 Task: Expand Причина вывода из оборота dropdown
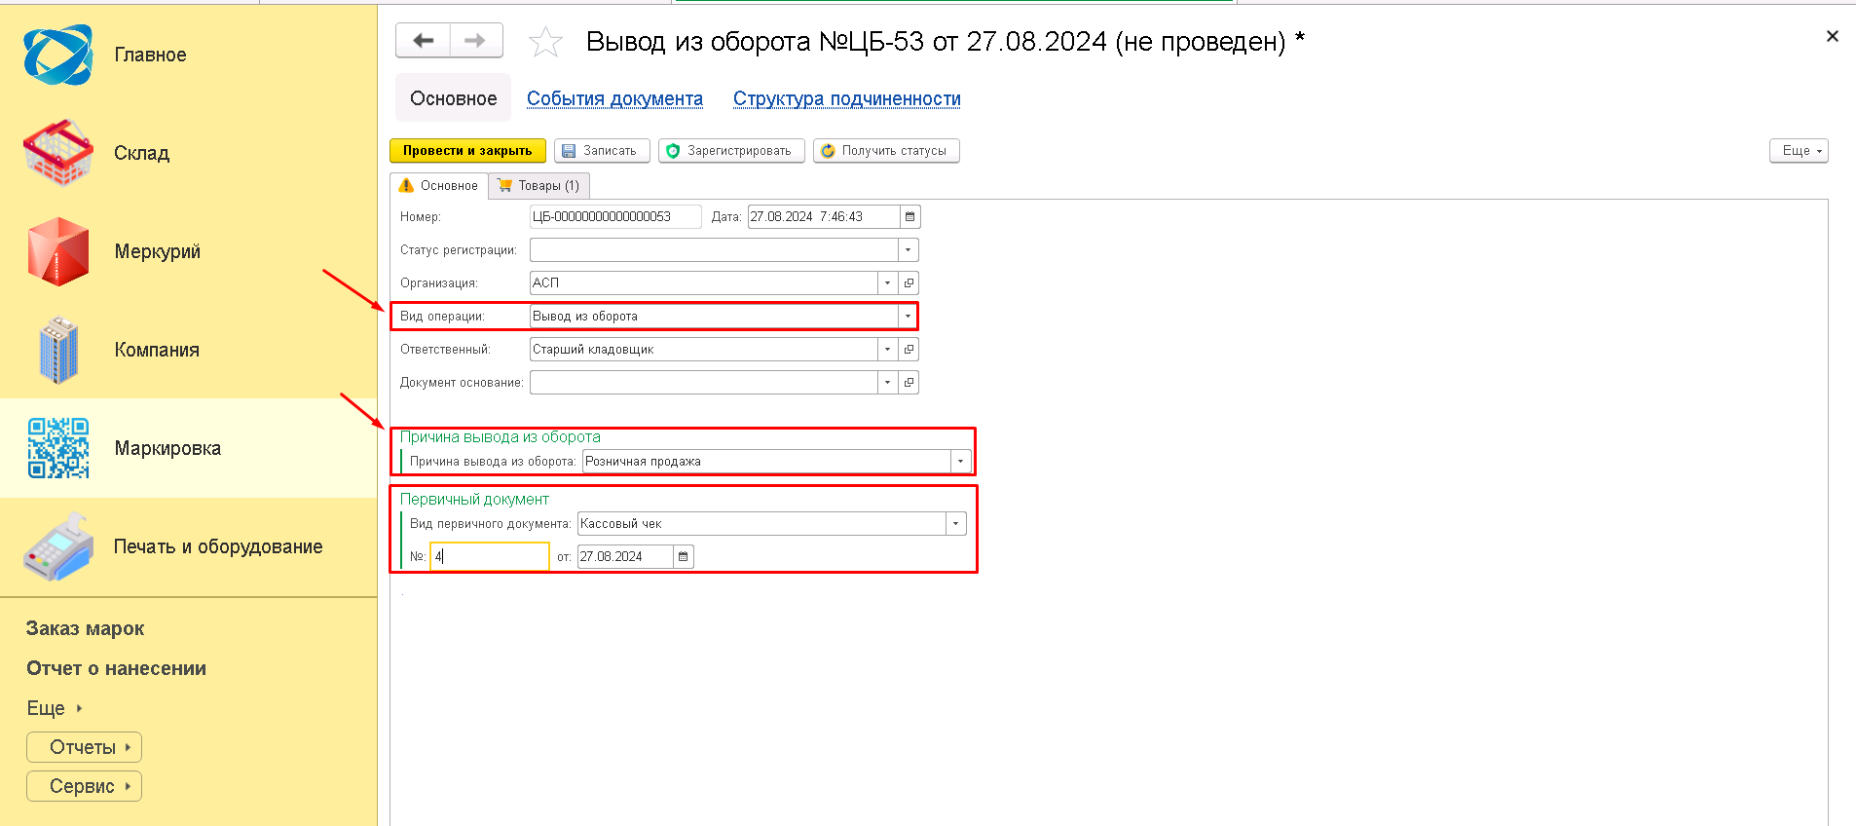click(960, 462)
